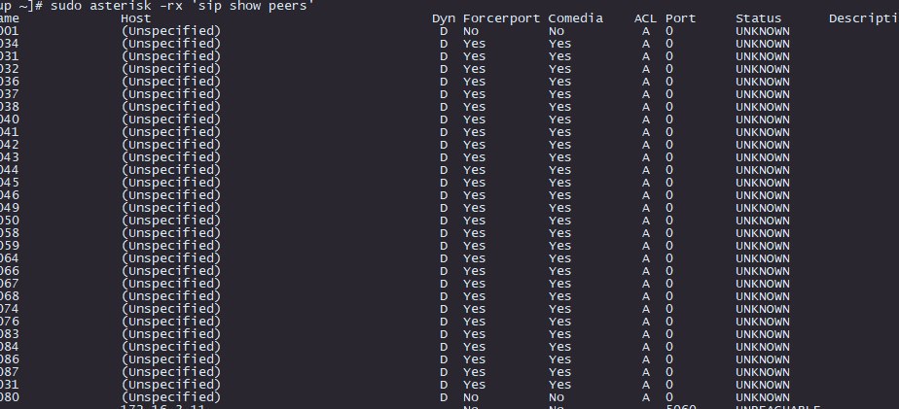Click the ACL column header
The width and height of the screenshot is (899, 409).
(x=645, y=18)
